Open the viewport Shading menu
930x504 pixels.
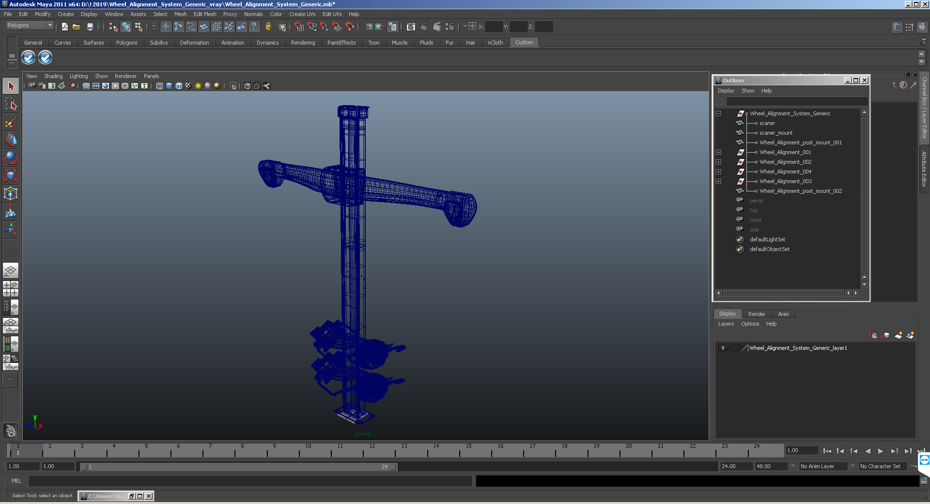click(x=53, y=76)
